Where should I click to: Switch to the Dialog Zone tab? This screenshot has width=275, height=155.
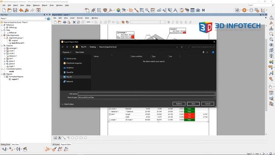[6, 145]
